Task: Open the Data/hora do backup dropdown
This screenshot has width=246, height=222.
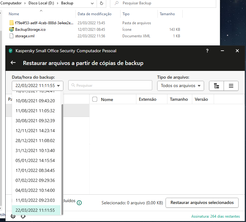Action: tap(38, 86)
